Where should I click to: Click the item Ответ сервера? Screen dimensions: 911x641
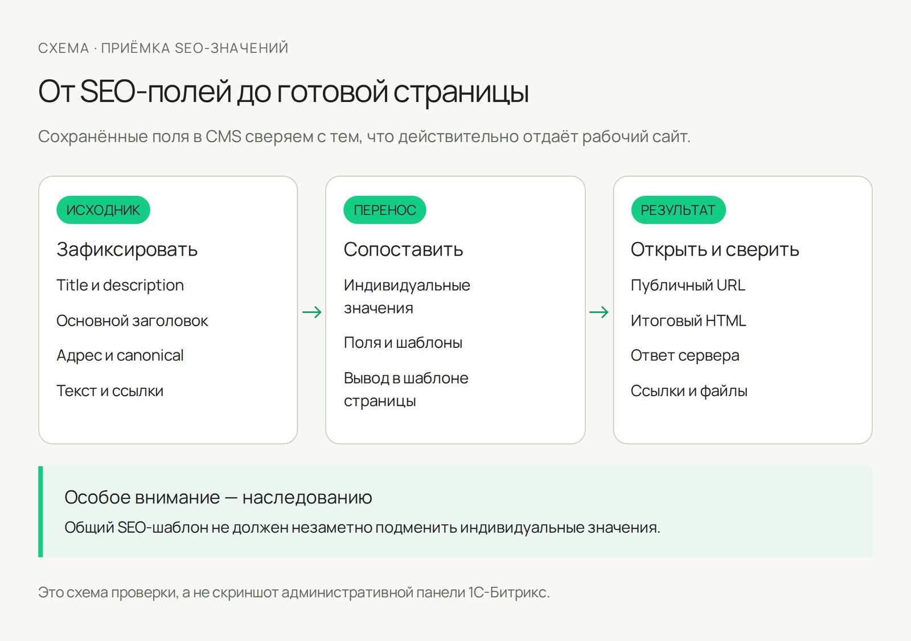[685, 356]
